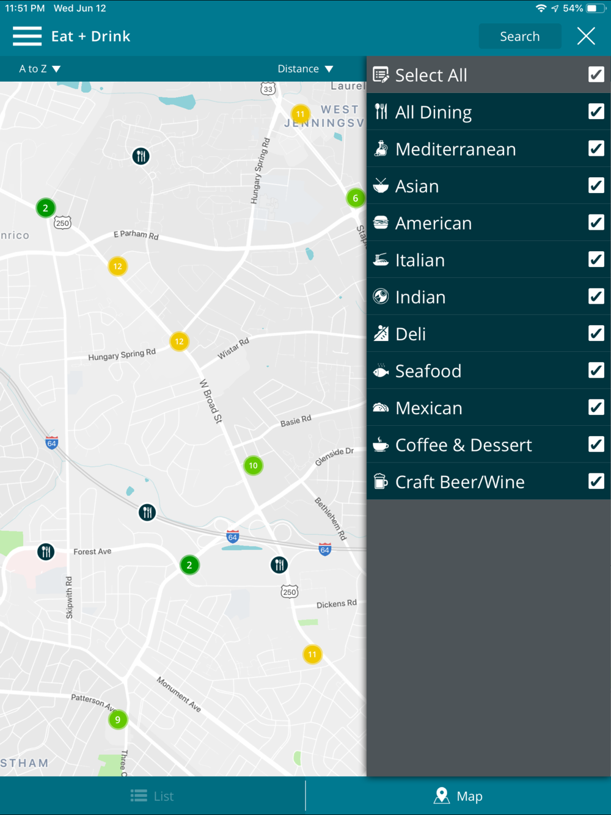Select the Craft Beer/Wine filter label
This screenshot has height=815, width=611.
click(459, 482)
